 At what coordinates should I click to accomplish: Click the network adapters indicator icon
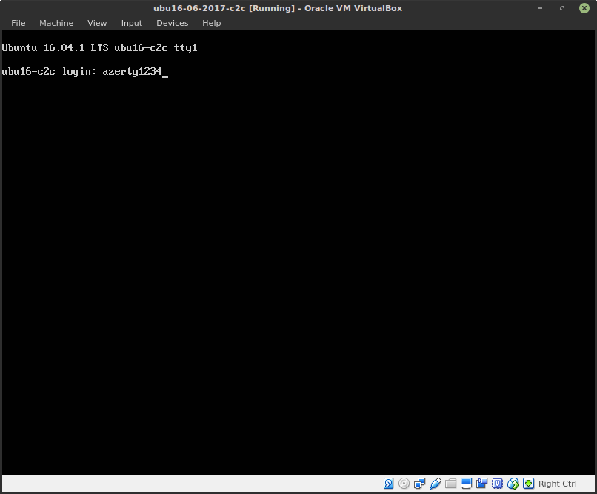[x=420, y=484]
